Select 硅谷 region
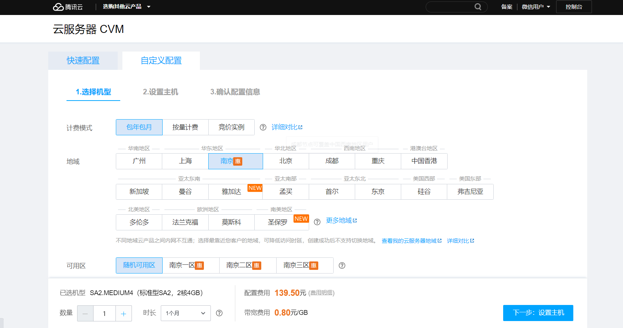 424,192
